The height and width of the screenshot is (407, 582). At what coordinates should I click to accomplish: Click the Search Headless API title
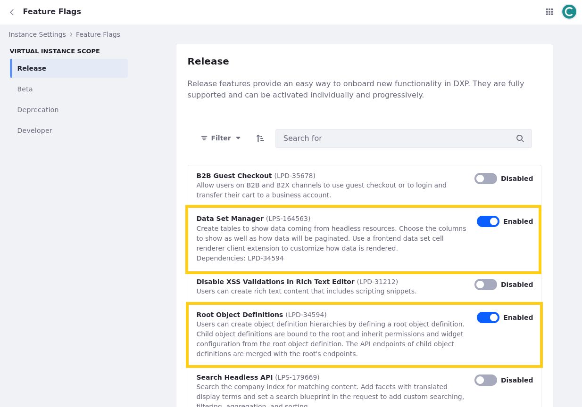point(234,377)
